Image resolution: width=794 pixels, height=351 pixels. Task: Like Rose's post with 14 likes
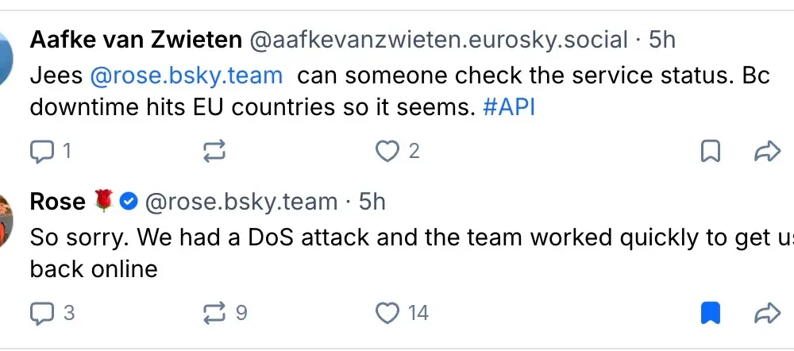[387, 314]
